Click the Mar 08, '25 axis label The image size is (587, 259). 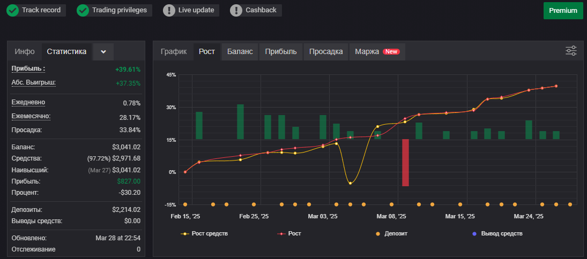(x=391, y=216)
